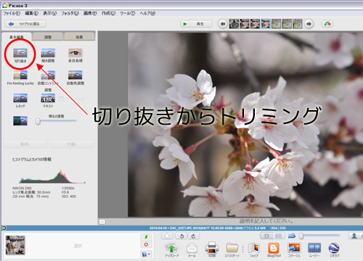Click the photo tray thumbnail
This screenshot has height=261, width=363.
tap(15, 245)
